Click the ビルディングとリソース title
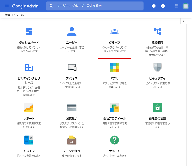Viewport: 192px width, 166px height. click(x=29, y=80)
